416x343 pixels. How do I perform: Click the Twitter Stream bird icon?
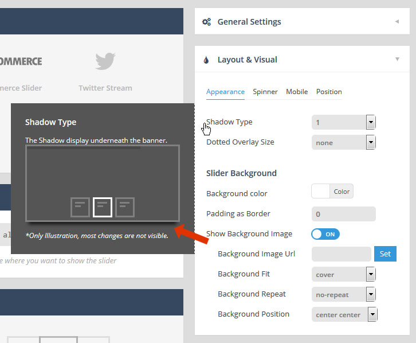(x=105, y=61)
